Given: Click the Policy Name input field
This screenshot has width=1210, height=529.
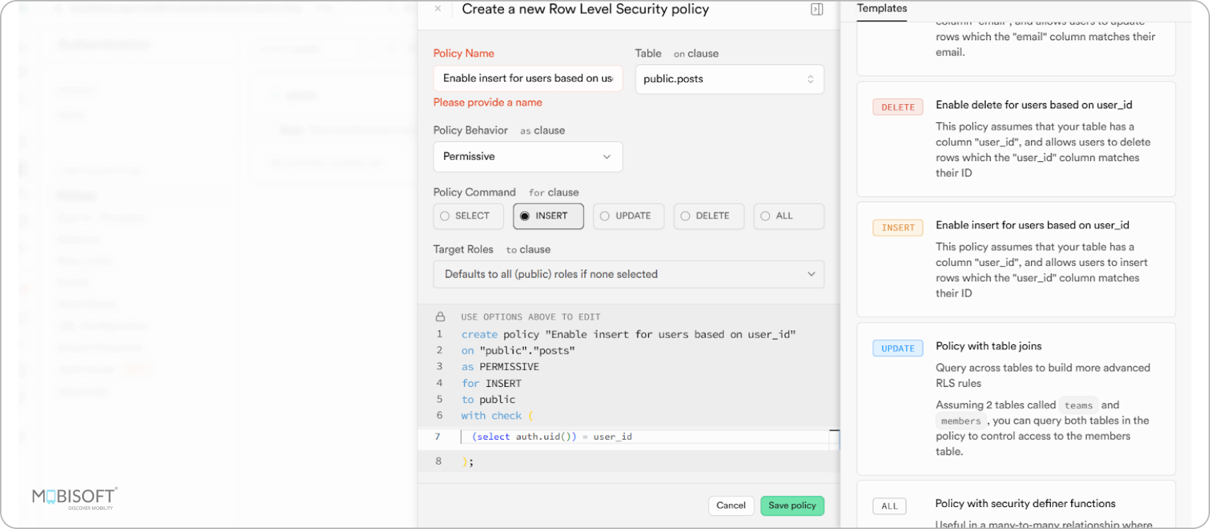Looking at the screenshot, I should [x=528, y=79].
